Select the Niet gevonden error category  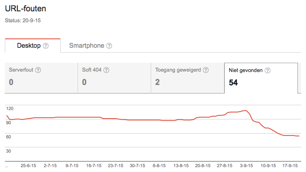261,78
